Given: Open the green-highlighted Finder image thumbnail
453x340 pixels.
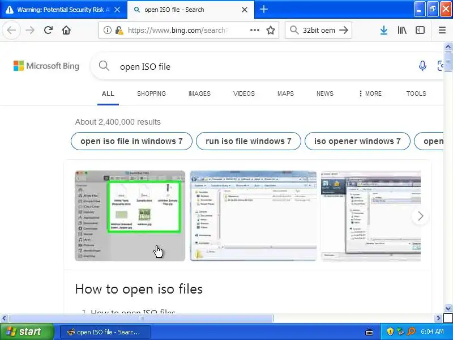Looking at the screenshot, I should click(x=130, y=216).
